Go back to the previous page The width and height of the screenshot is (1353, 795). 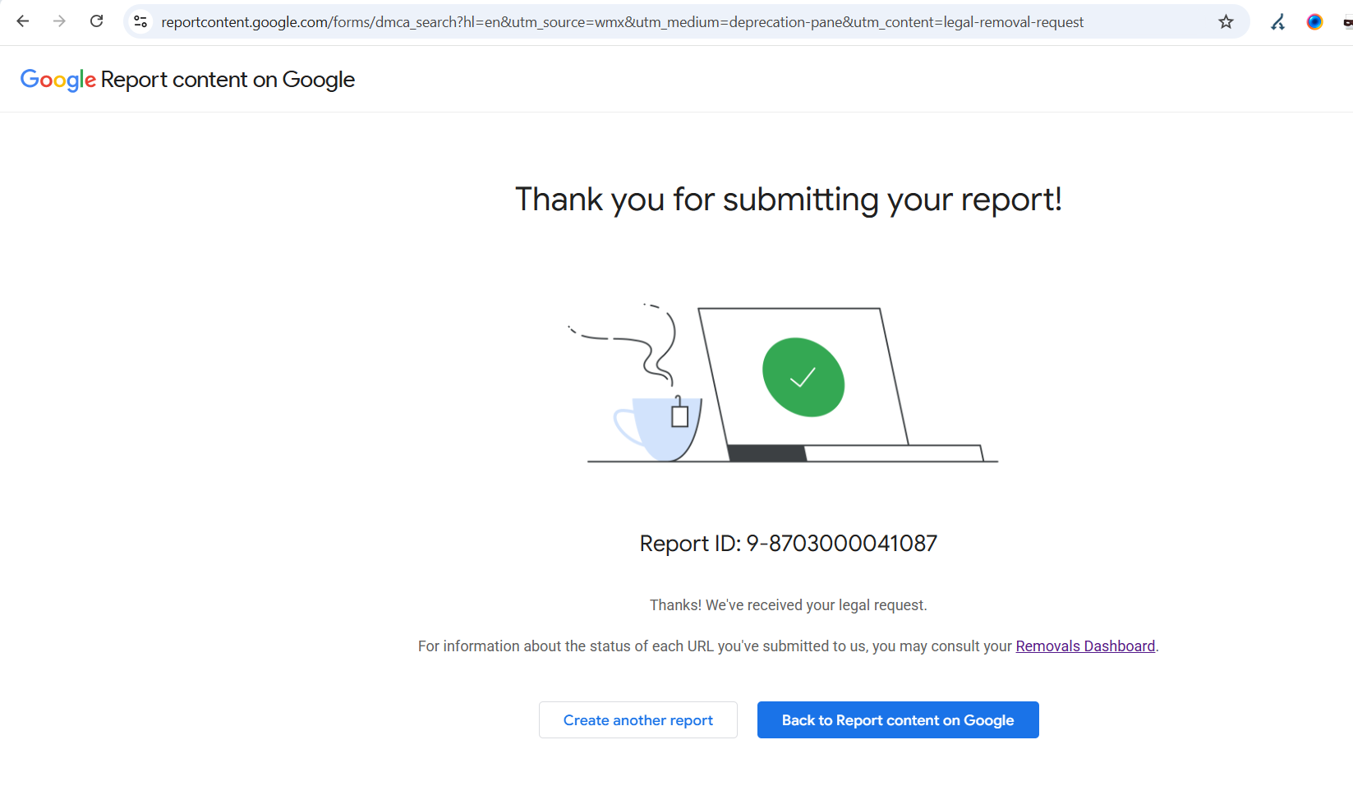click(x=23, y=21)
